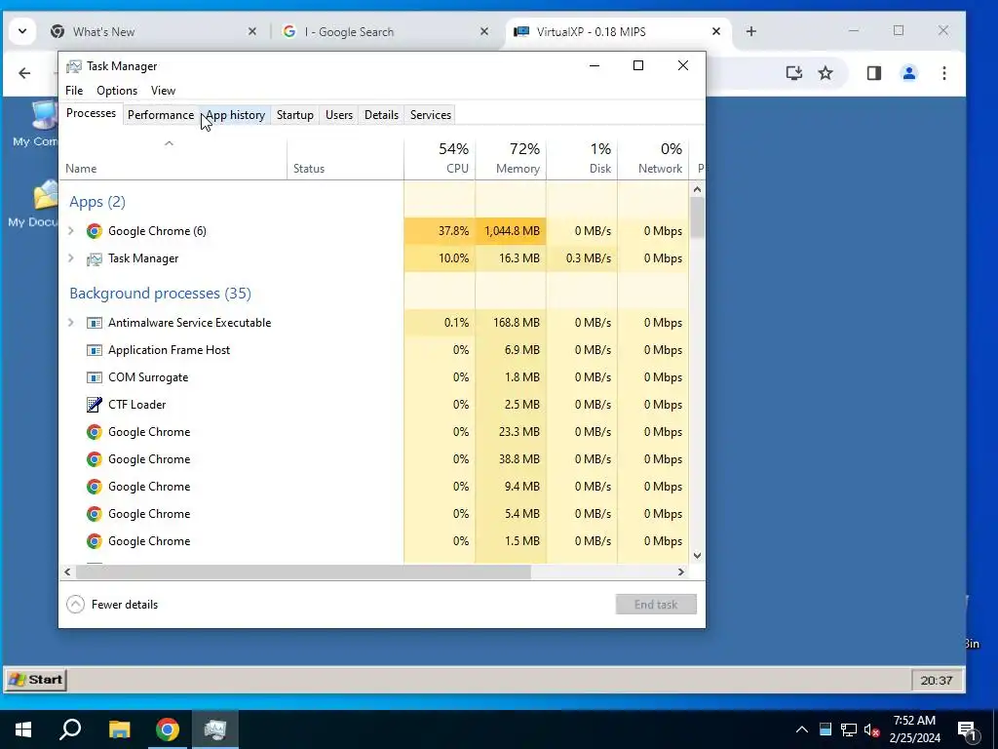Sort processes by Memory column
This screenshot has width=998, height=749.
click(511, 158)
